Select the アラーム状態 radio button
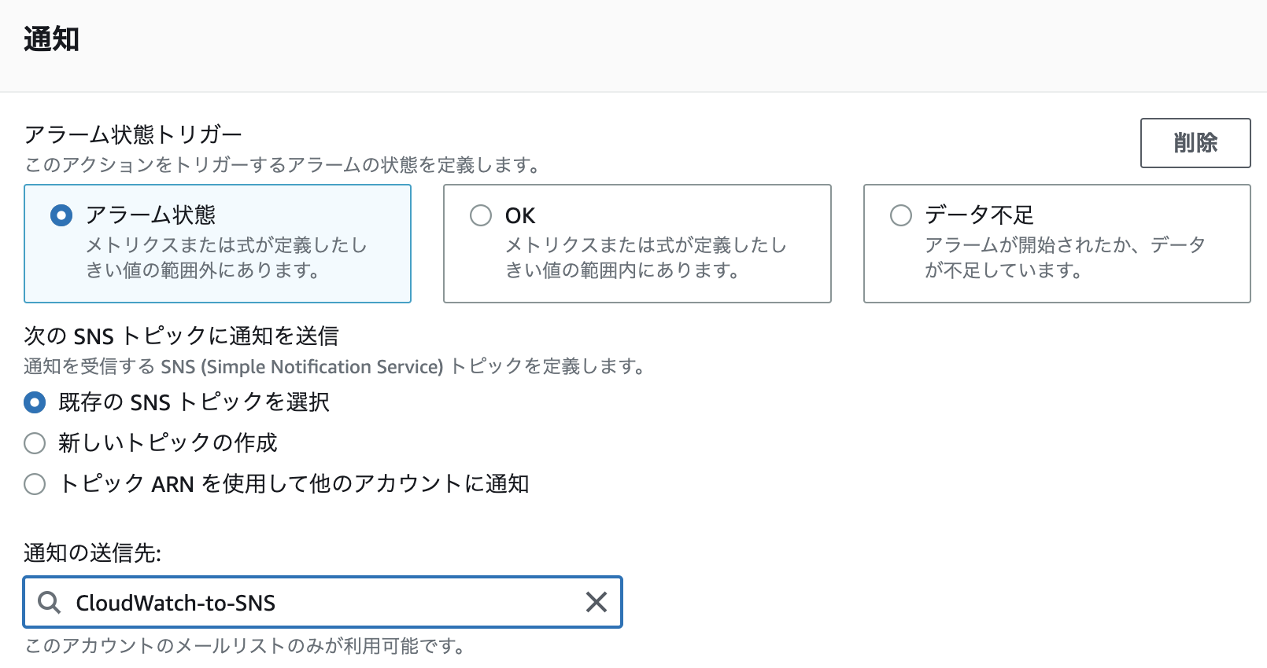The image size is (1267, 668). pos(61,215)
